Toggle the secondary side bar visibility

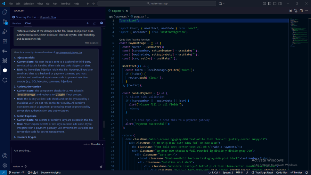pos(279,3)
